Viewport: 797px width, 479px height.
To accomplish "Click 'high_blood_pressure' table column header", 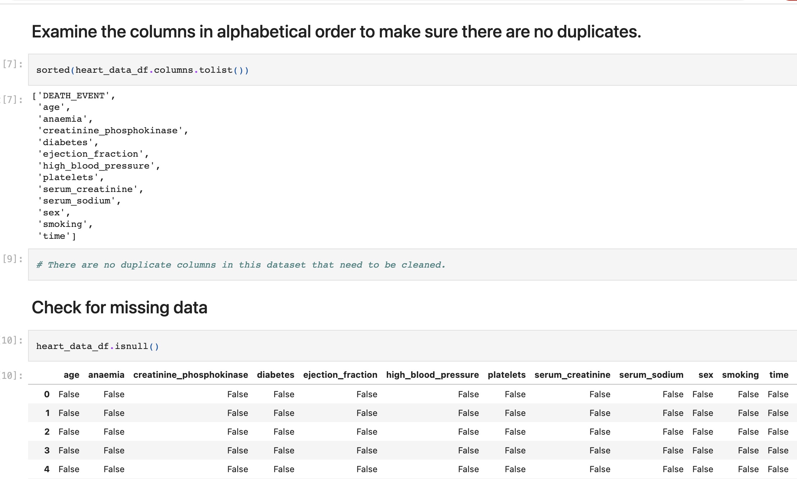I will pos(433,375).
